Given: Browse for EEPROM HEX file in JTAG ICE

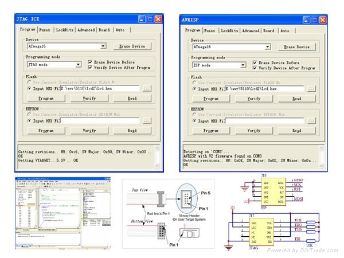Looking at the screenshot, I should click(147, 120).
